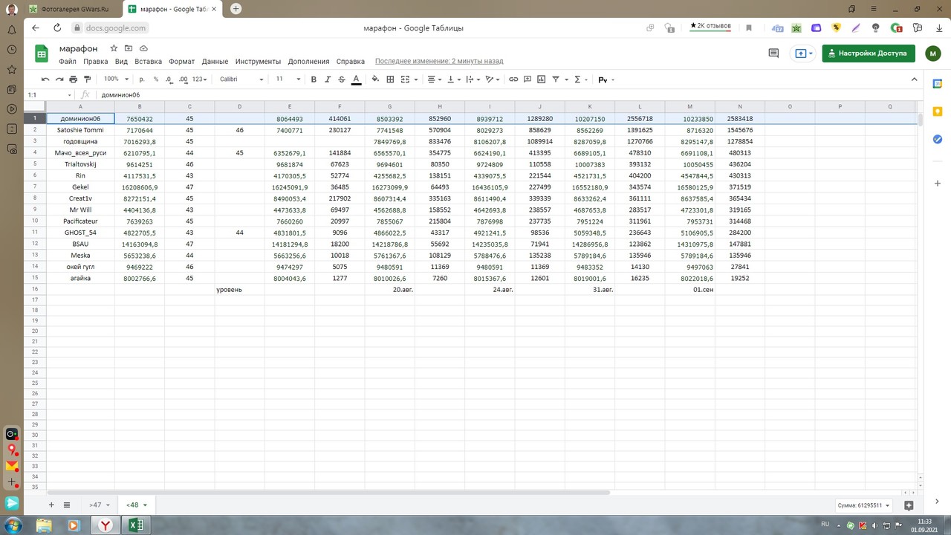Open the Вставка menu

pos(149,62)
